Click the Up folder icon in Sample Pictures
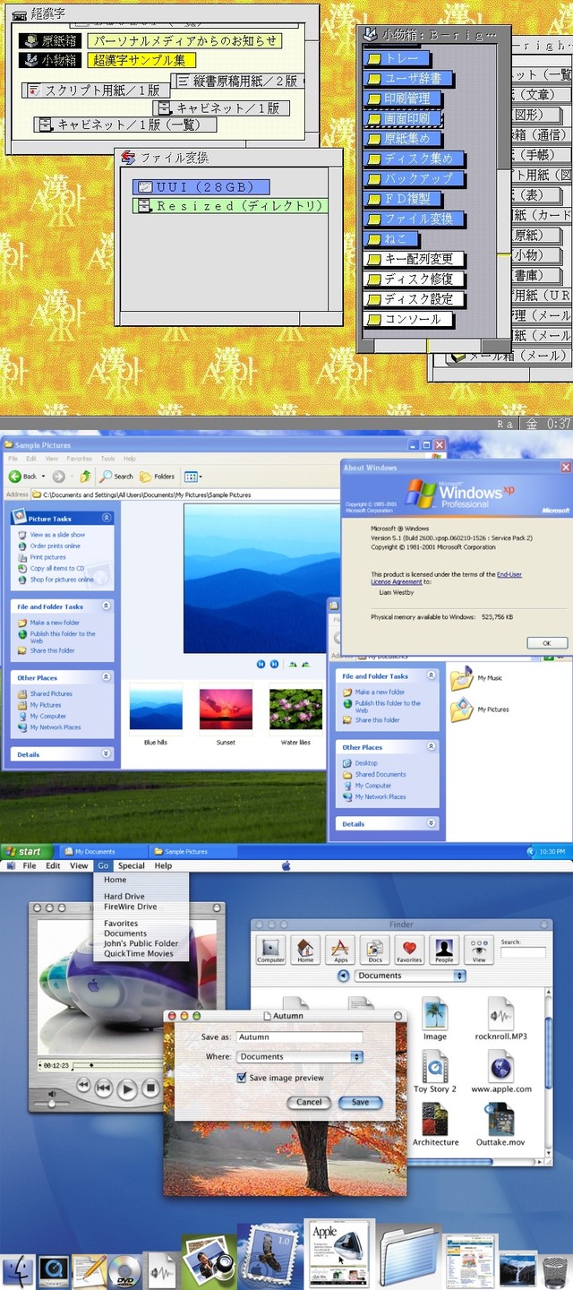Screen dimensions: 573x1290 (x=85, y=477)
